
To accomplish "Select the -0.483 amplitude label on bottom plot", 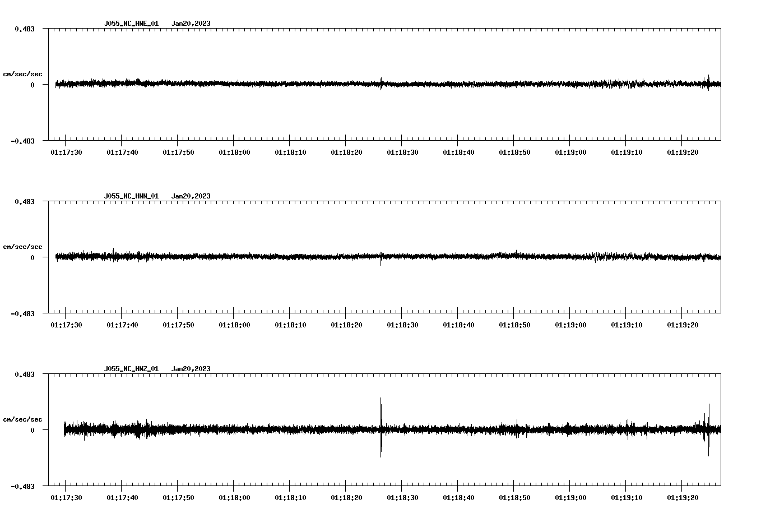I will [x=22, y=487].
